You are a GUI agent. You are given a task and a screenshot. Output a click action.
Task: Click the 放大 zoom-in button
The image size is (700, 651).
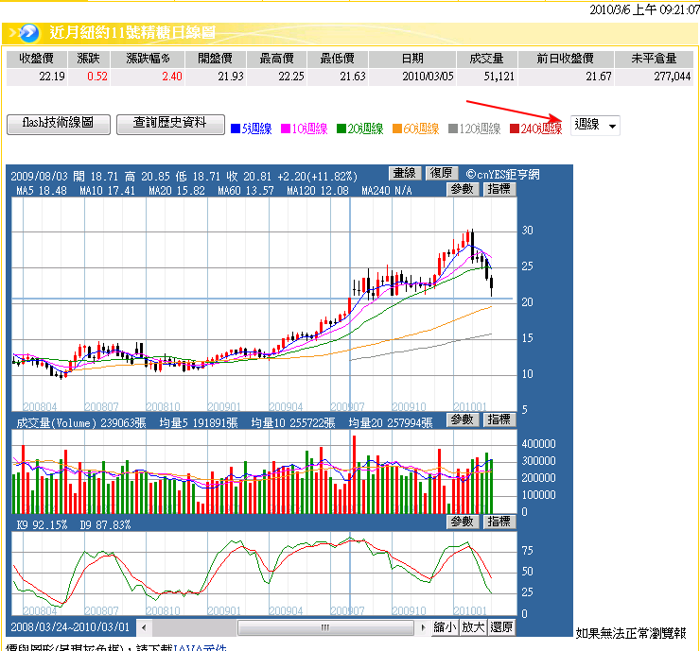click(473, 627)
